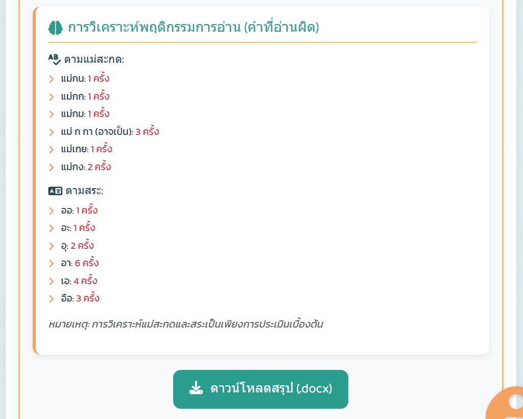Viewport: 523px width, 419px height.
Task: Click the chevron beside แม่กก
Action: tap(52, 97)
